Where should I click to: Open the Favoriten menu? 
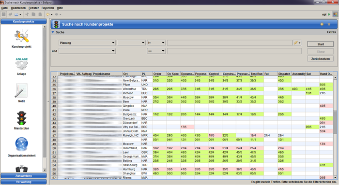coord(47,8)
